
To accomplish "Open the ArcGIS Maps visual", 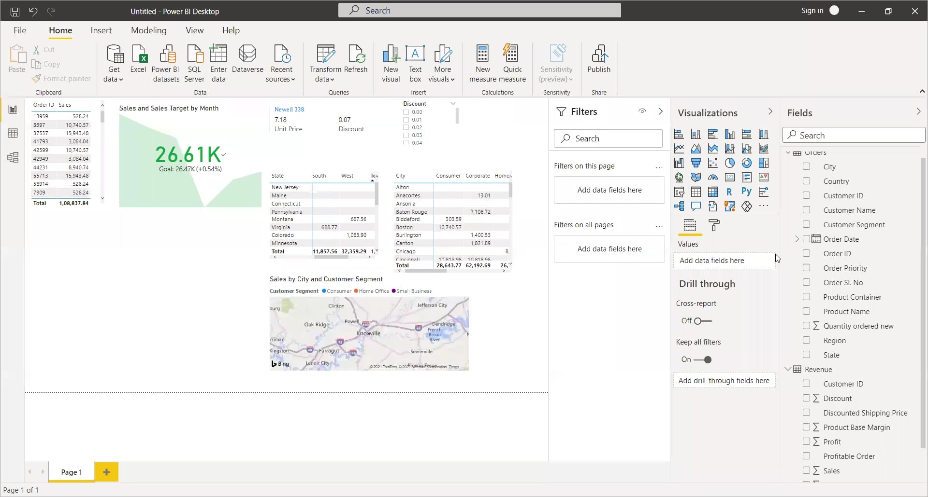I will [731, 206].
